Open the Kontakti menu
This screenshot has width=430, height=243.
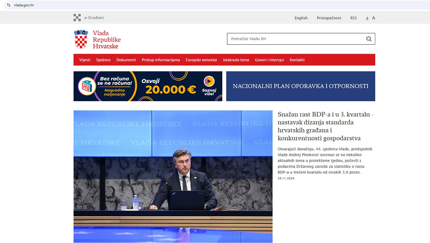[297, 60]
